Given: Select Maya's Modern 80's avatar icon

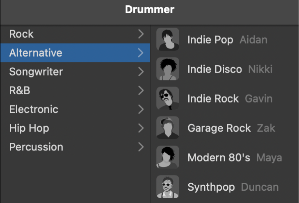Looking at the screenshot, I should pos(168,157).
